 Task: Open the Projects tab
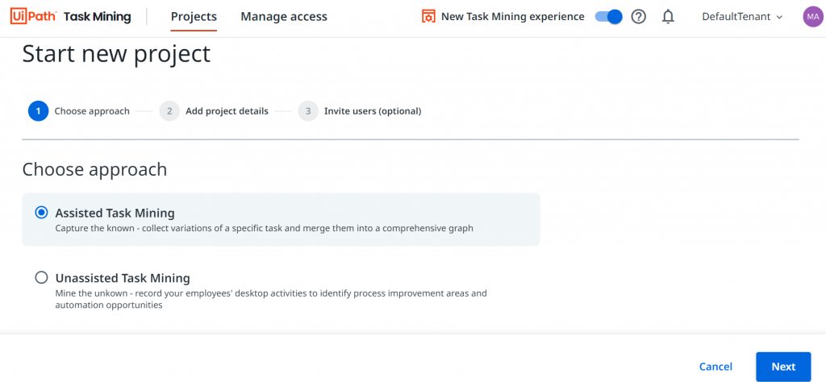tap(194, 17)
